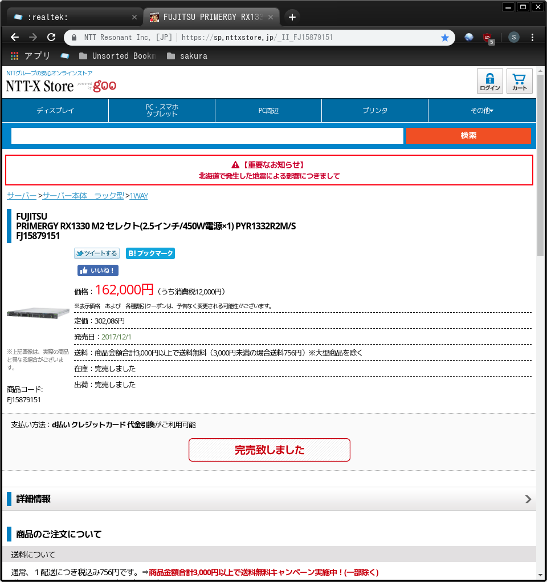
Task: Click the browser forward arrow
Action: [x=33, y=37]
